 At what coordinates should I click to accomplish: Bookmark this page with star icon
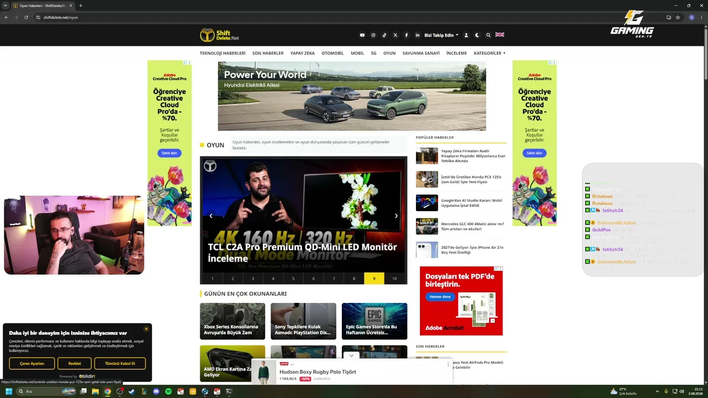click(678, 17)
